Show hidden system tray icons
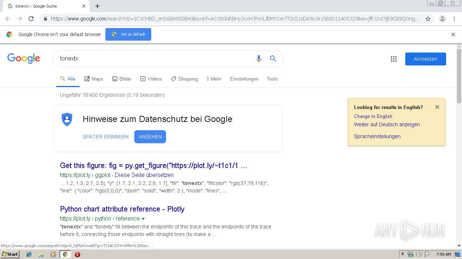Viewport: 462px width, 259px height. 402,254
